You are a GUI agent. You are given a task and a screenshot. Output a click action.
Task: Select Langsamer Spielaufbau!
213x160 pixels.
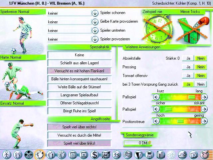tap(79, 95)
